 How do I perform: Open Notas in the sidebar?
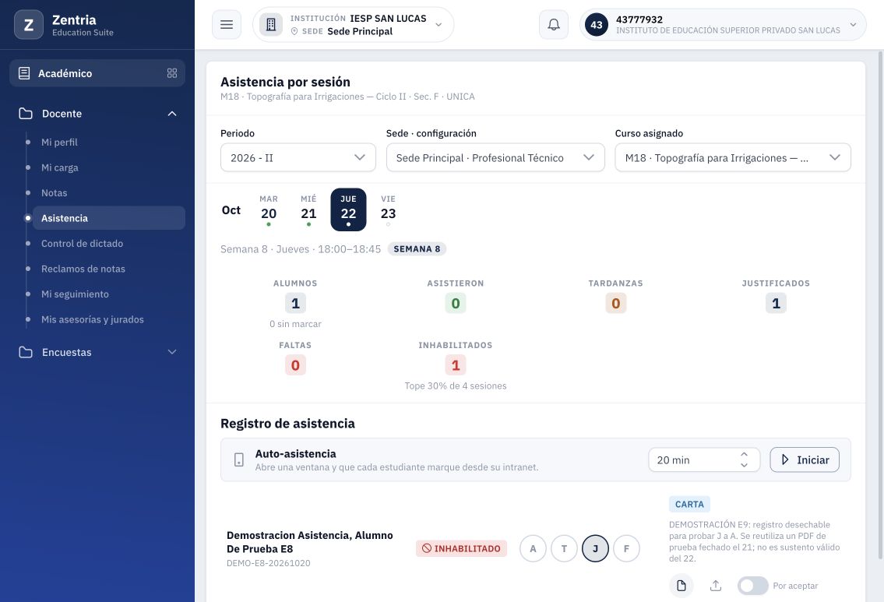click(54, 193)
